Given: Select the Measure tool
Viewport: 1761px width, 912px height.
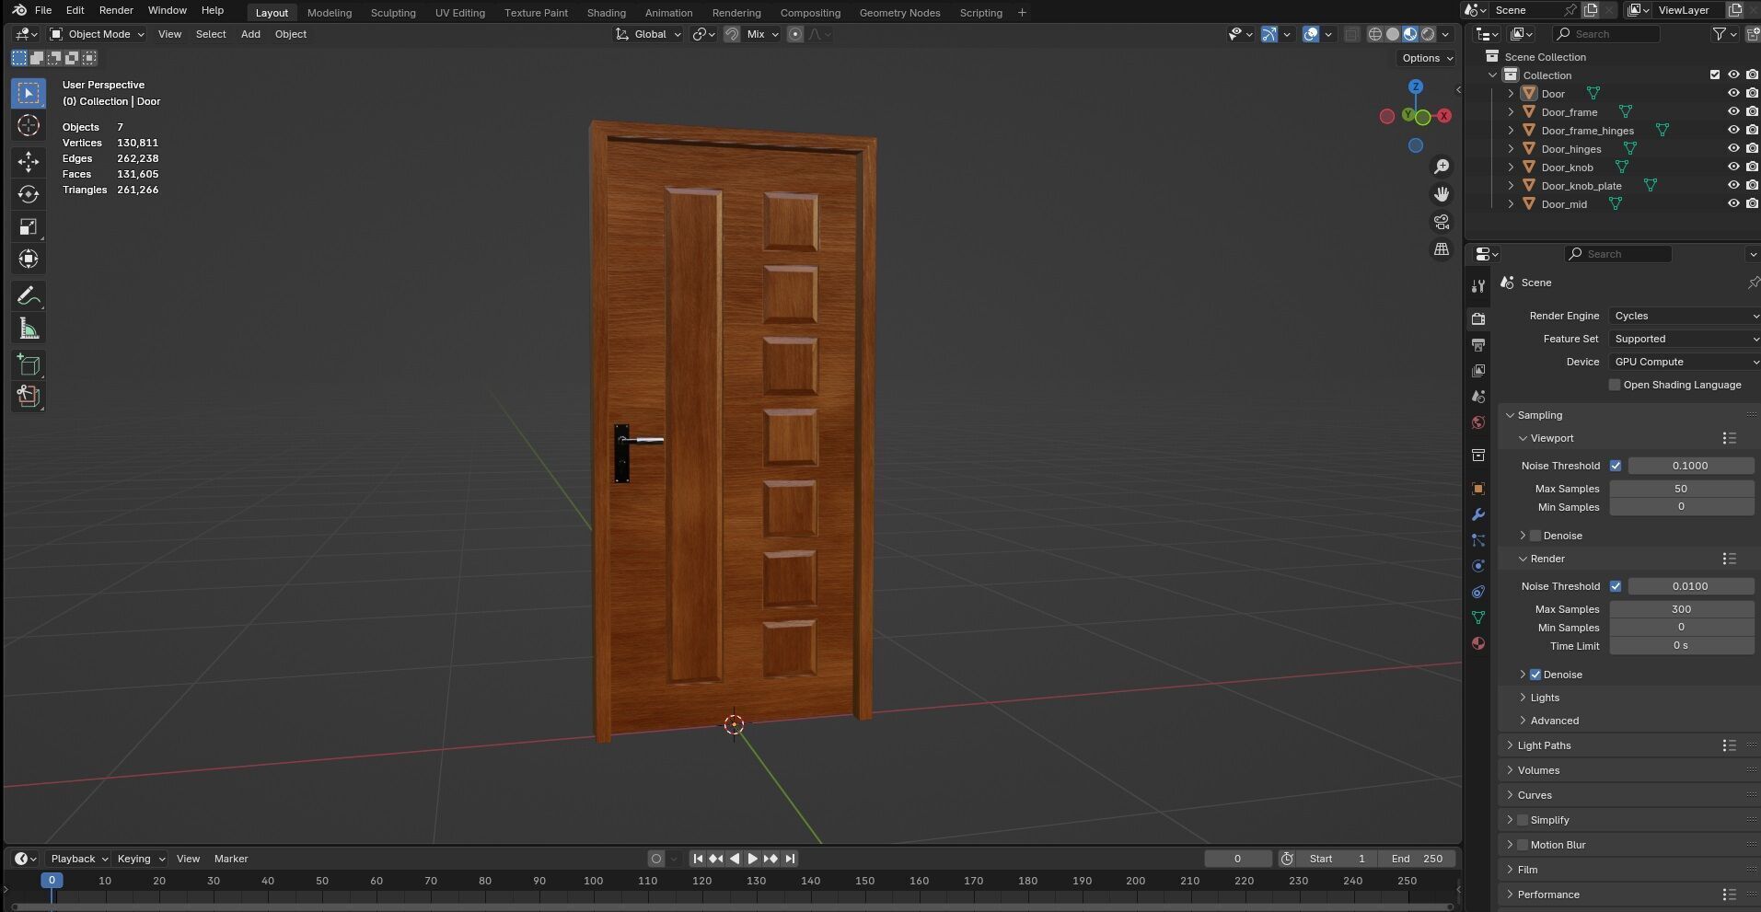Looking at the screenshot, I should (x=29, y=329).
